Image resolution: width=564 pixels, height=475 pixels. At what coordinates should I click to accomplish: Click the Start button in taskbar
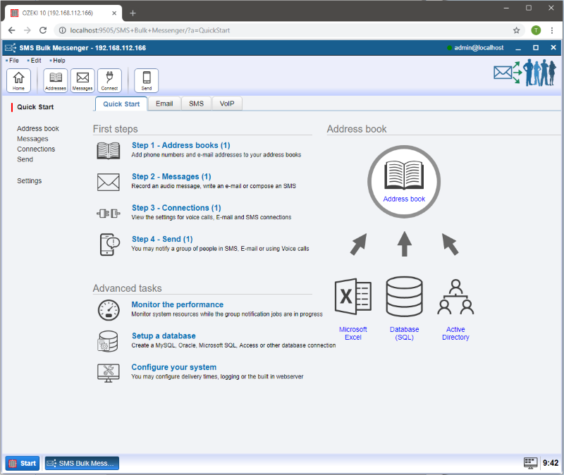click(x=23, y=463)
